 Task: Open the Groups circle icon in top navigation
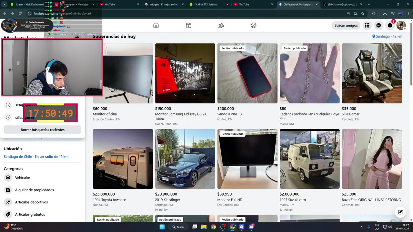tap(254, 25)
